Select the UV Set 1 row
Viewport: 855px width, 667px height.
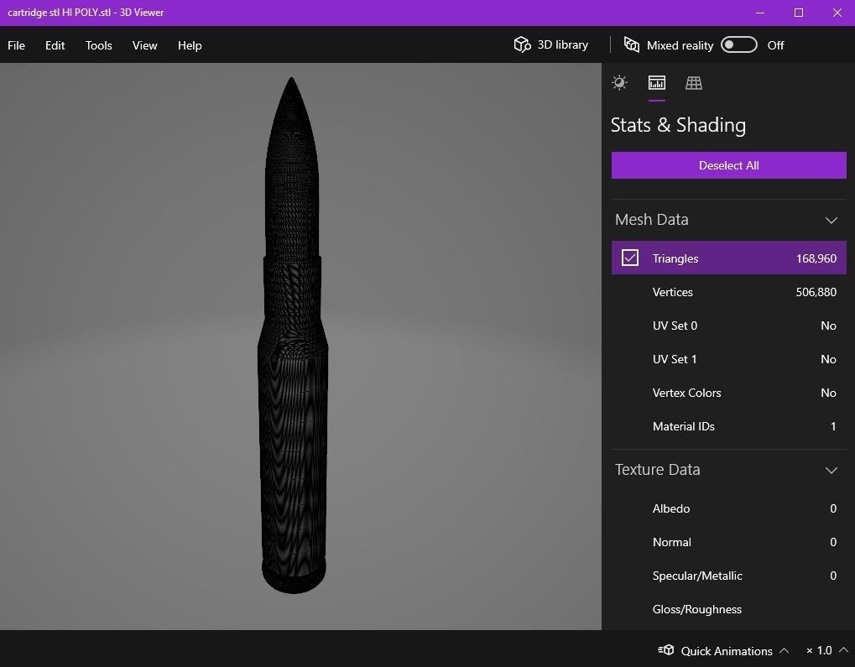[x=728, y=359]
